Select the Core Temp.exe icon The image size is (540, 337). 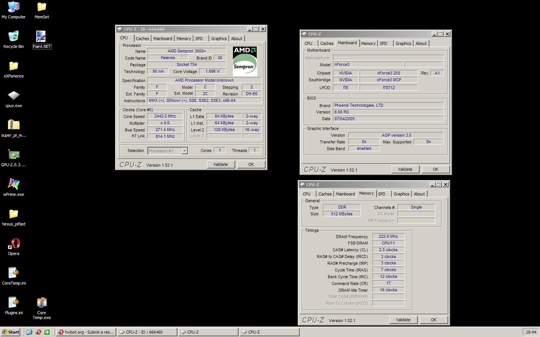pos(42,303)
